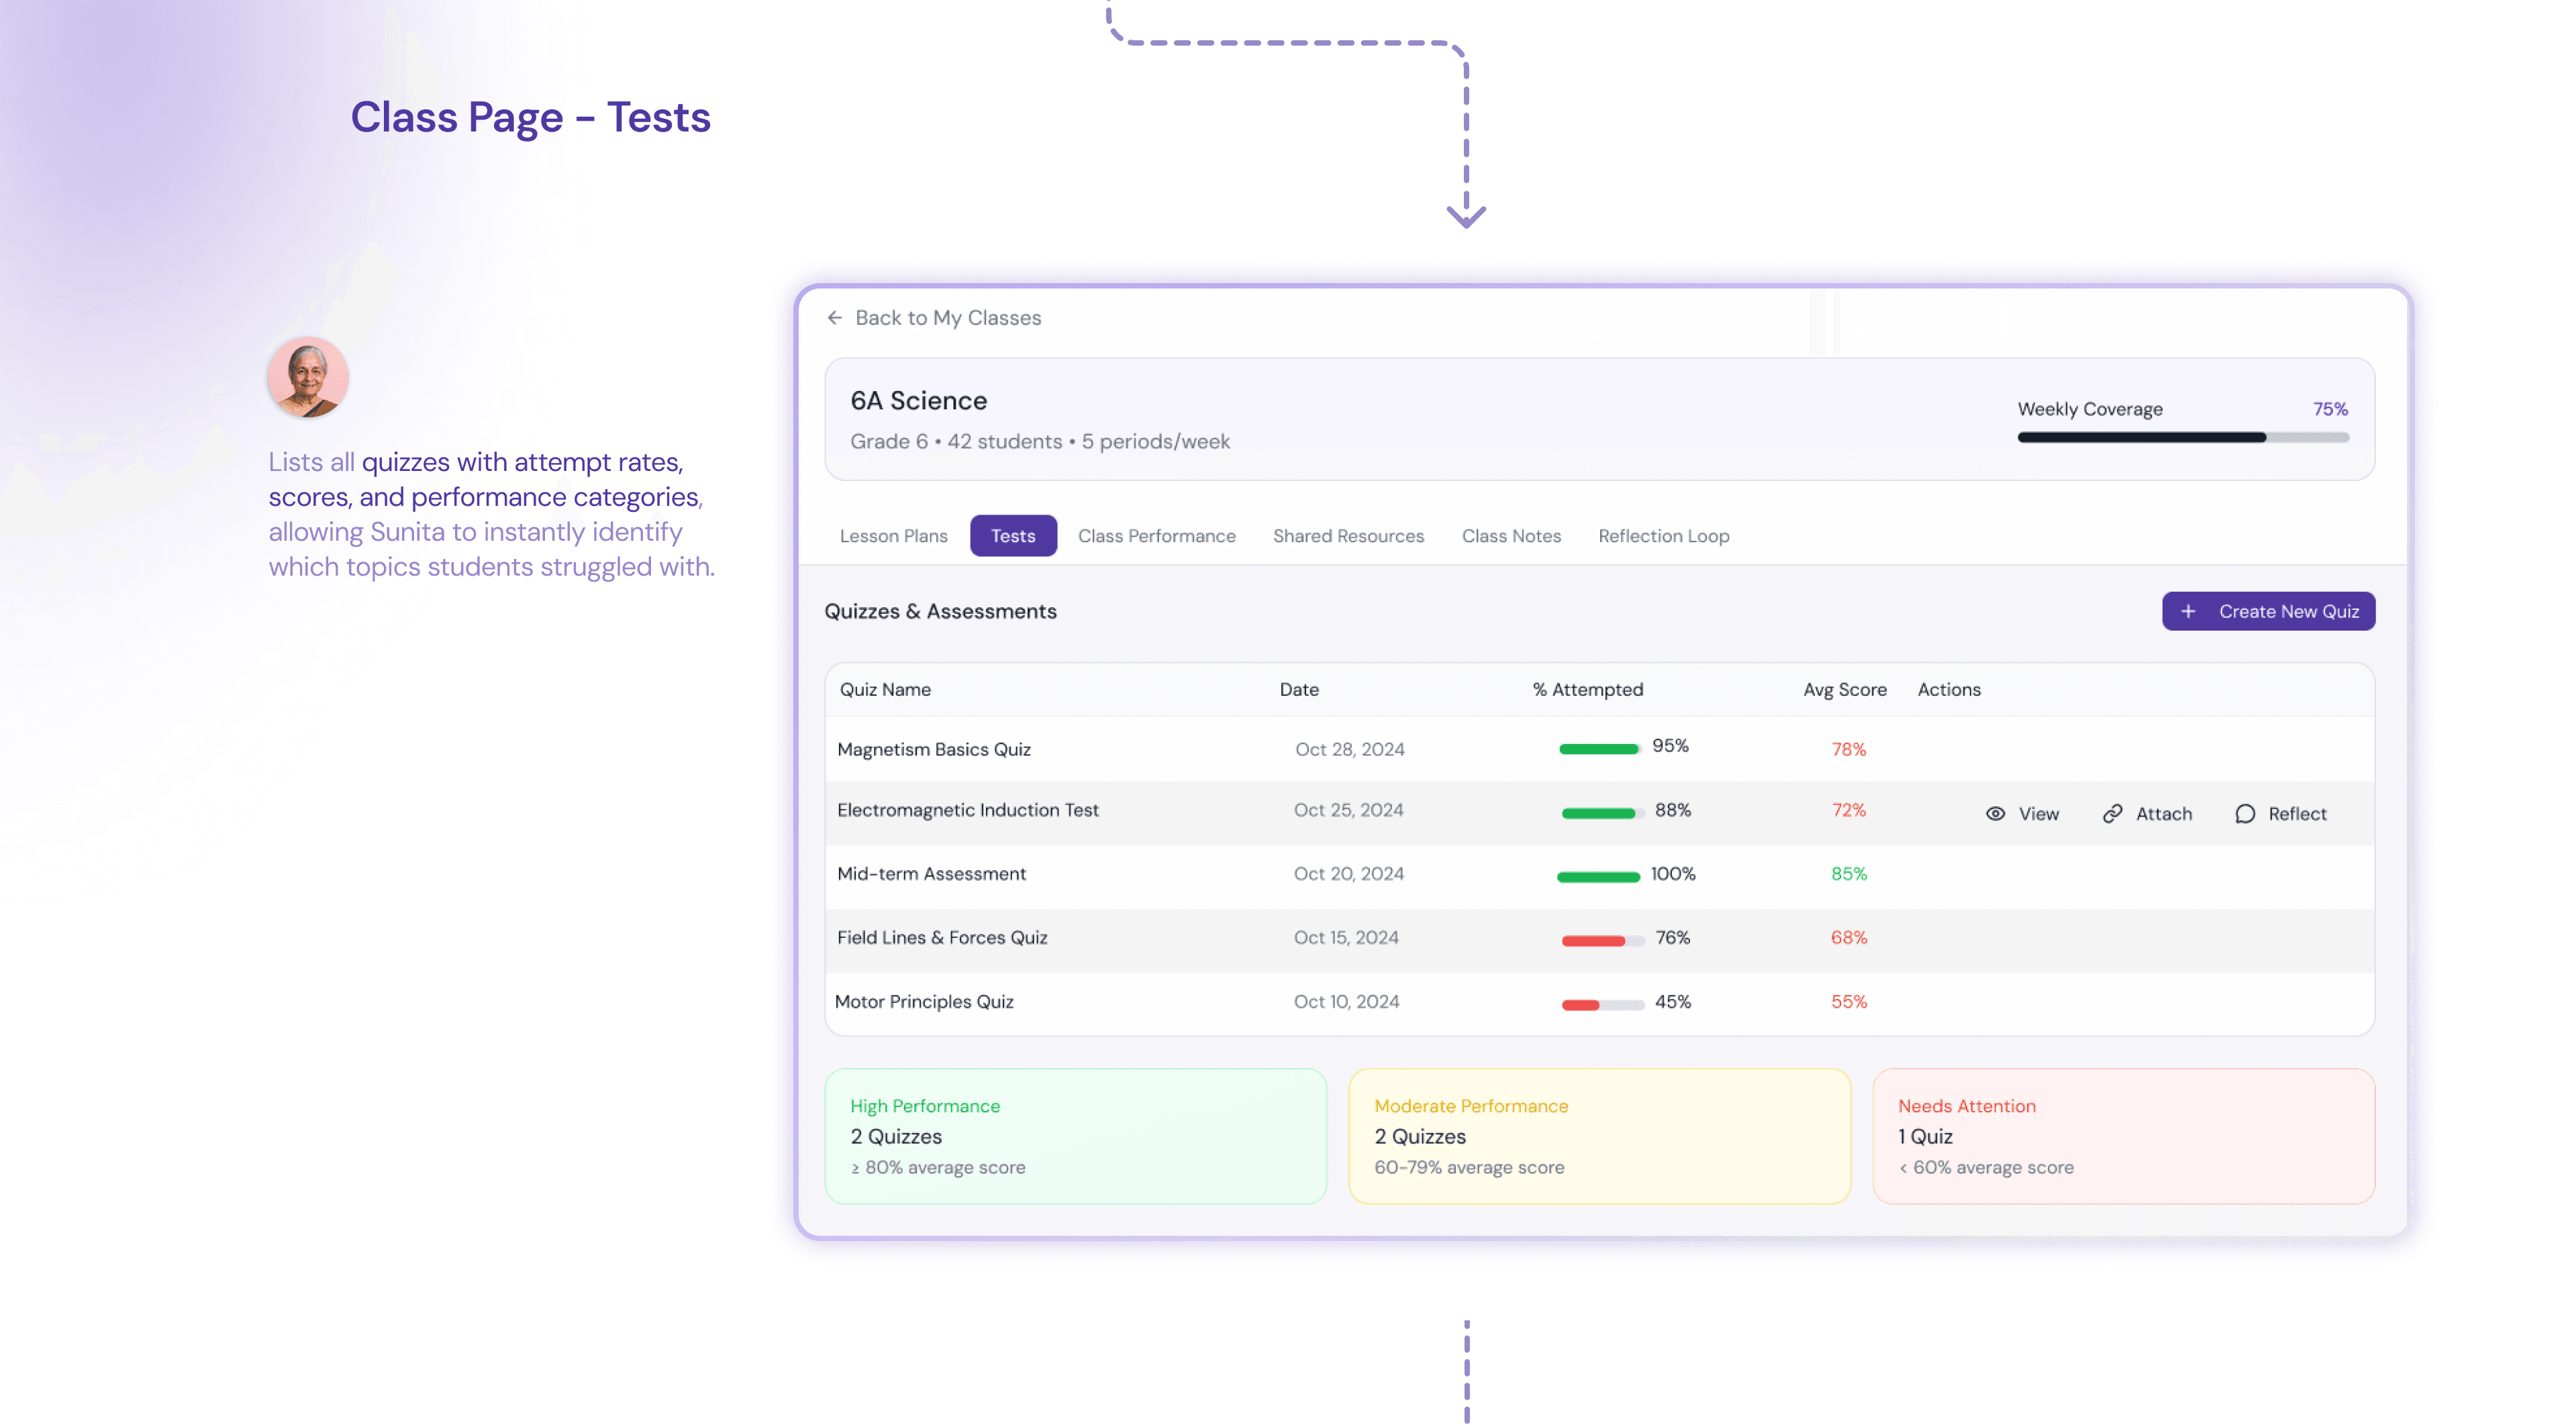Click the High Performance summary card
Image resolution: width=2576 pixels, height=1425 pixels.
[1075, 1137]
